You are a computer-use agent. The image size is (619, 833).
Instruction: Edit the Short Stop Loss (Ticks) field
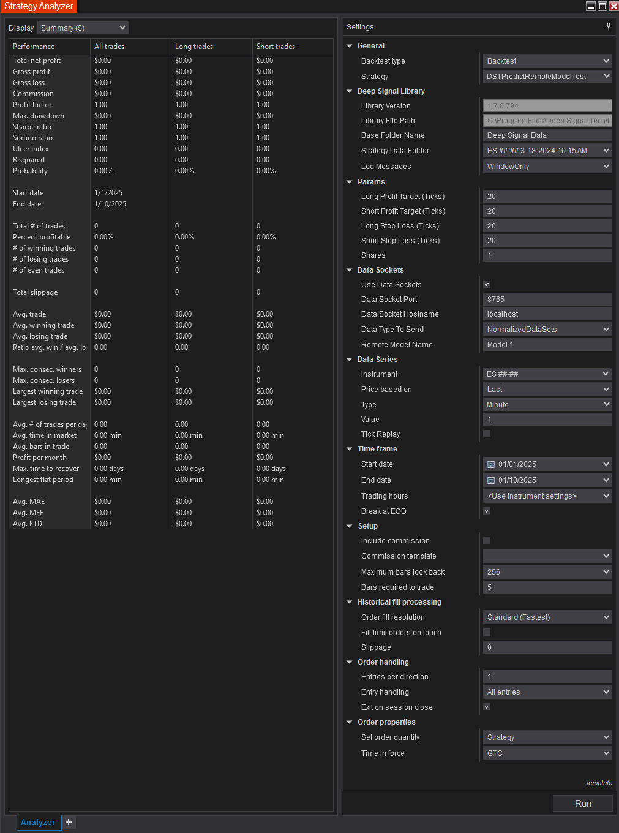tap(547, 241)
